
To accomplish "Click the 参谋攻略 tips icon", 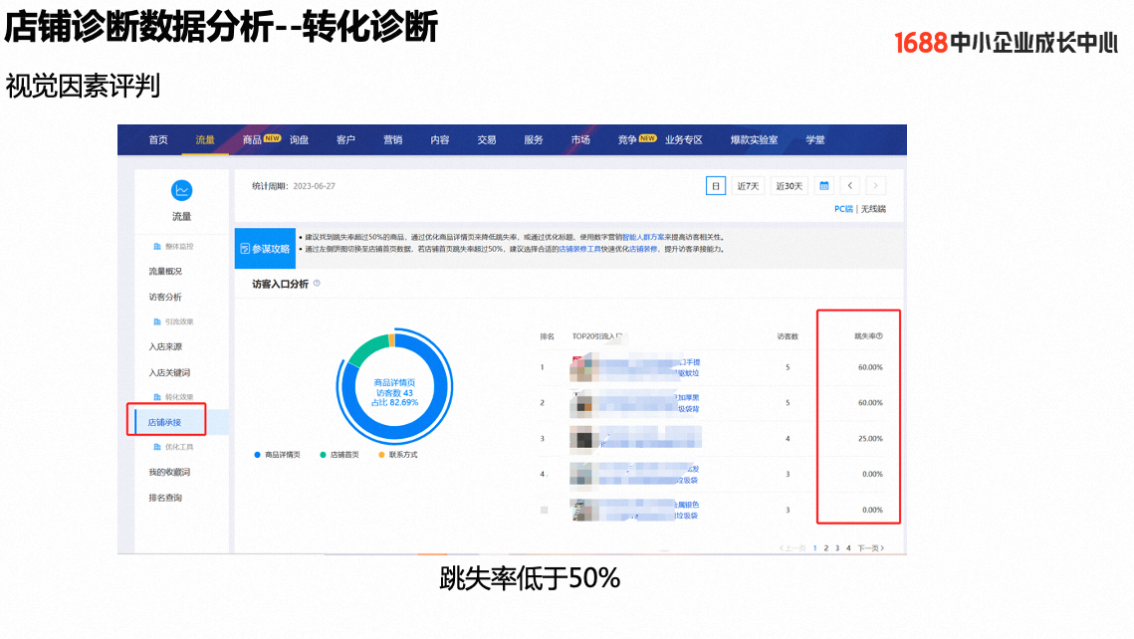I will (245, 248).
